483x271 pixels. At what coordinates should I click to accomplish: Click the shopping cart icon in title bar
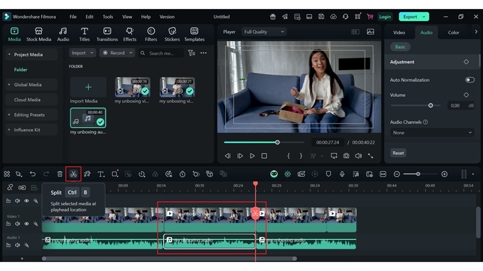click(370, 17)
